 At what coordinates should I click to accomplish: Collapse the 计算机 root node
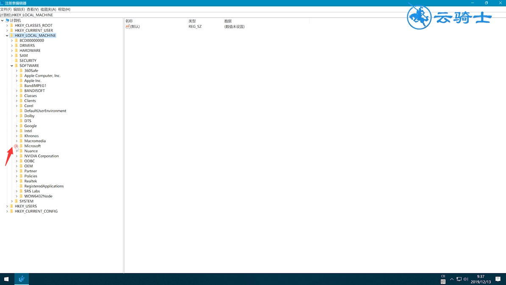point(2,20)
